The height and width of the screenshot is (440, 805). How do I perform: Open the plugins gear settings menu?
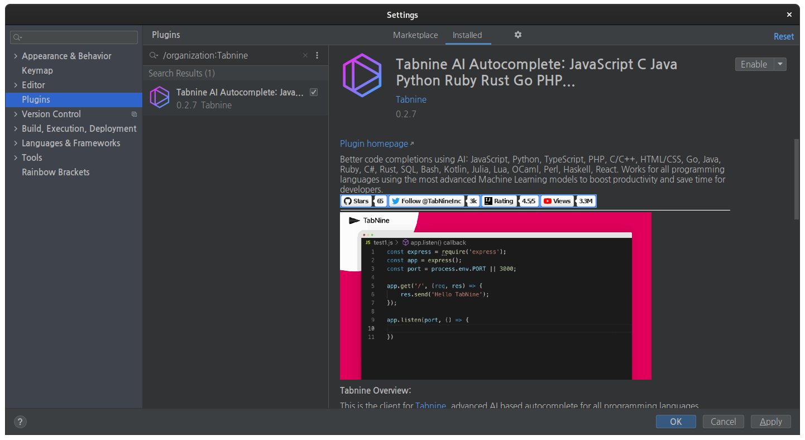coord(518,35)
